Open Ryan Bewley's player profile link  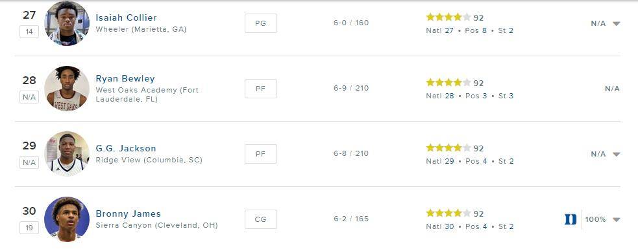tap(125, 79)
